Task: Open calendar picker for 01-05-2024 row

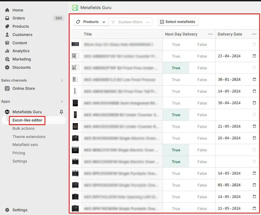Action: [x=254, y=185]
